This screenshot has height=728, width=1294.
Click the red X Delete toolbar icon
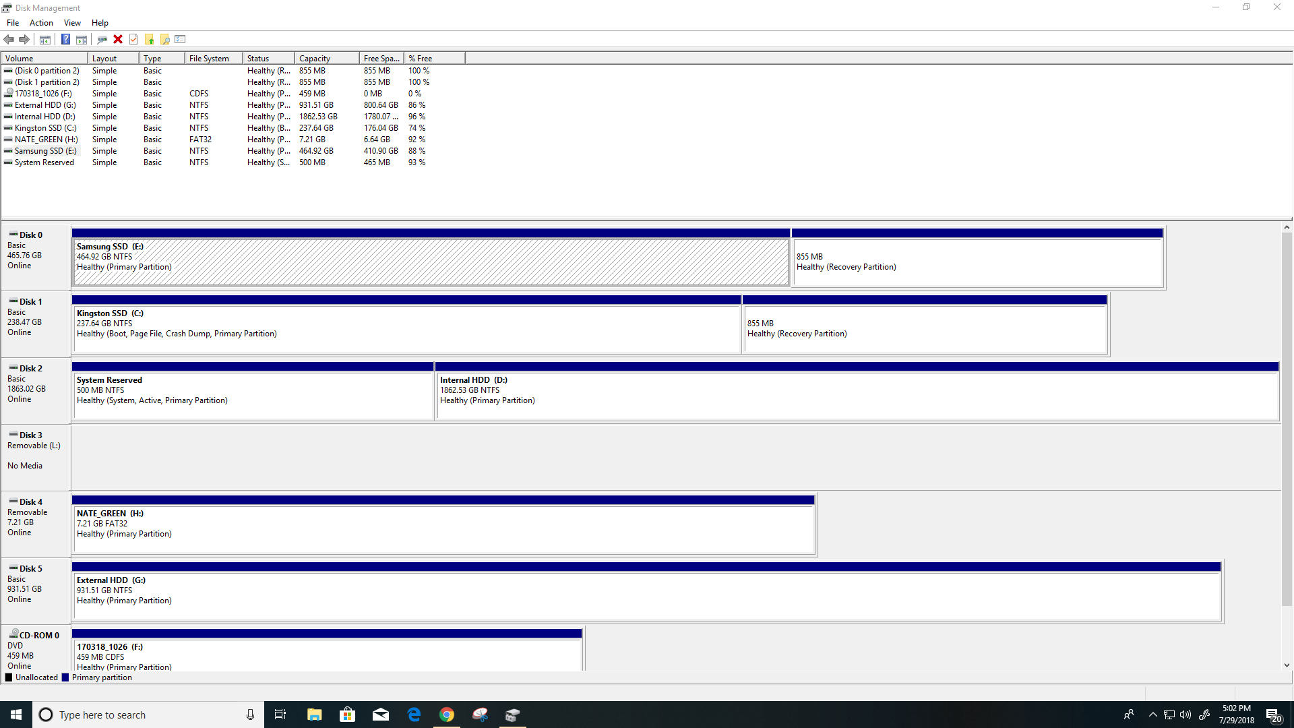tap(118, 39)
